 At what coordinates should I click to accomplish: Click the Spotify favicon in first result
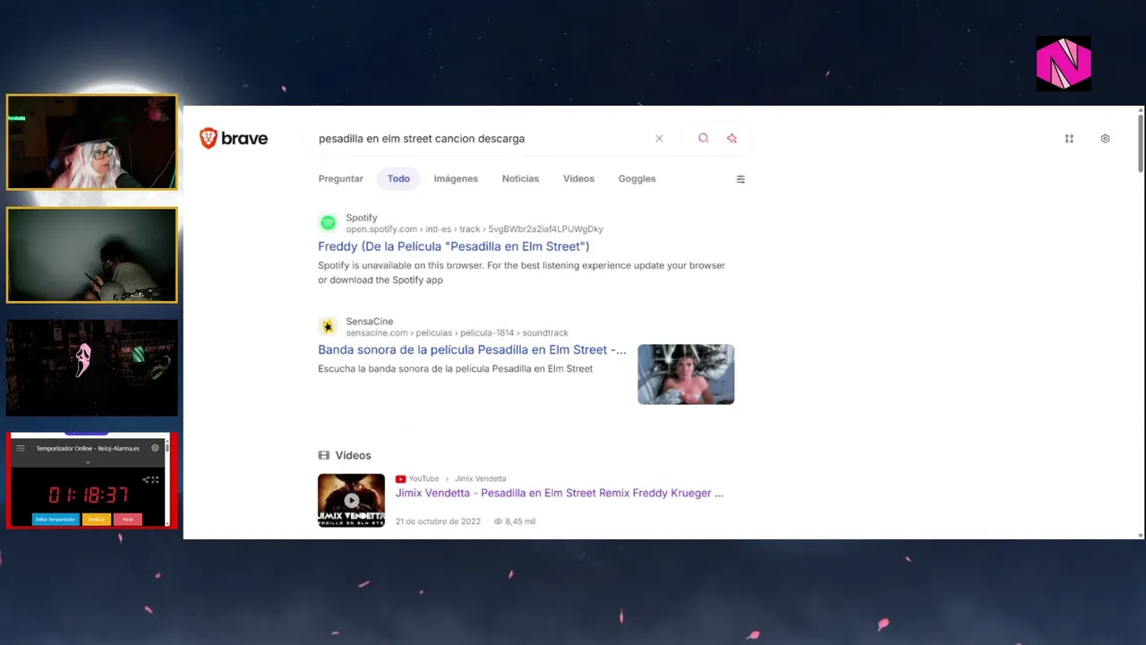click(x=328, y=222)
